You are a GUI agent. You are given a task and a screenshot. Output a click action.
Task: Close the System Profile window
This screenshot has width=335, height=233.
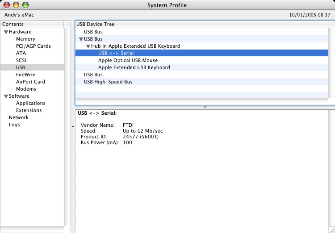[7, 5]
